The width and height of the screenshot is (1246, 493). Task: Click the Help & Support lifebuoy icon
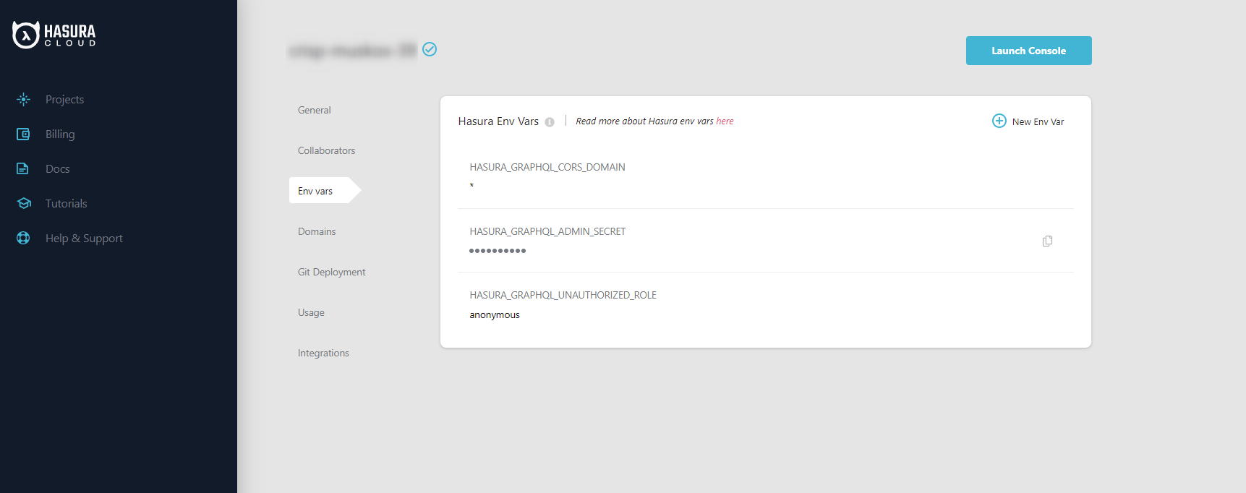23,238
